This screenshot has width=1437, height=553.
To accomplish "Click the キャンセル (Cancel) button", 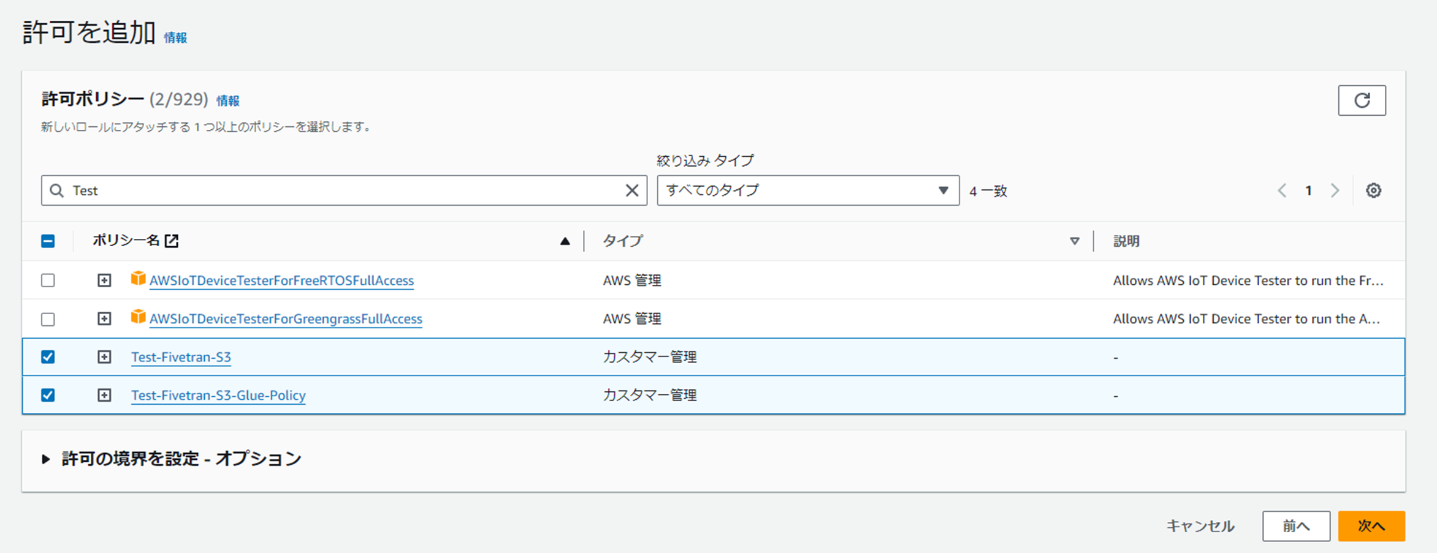I will click(x=1200, y=526).
